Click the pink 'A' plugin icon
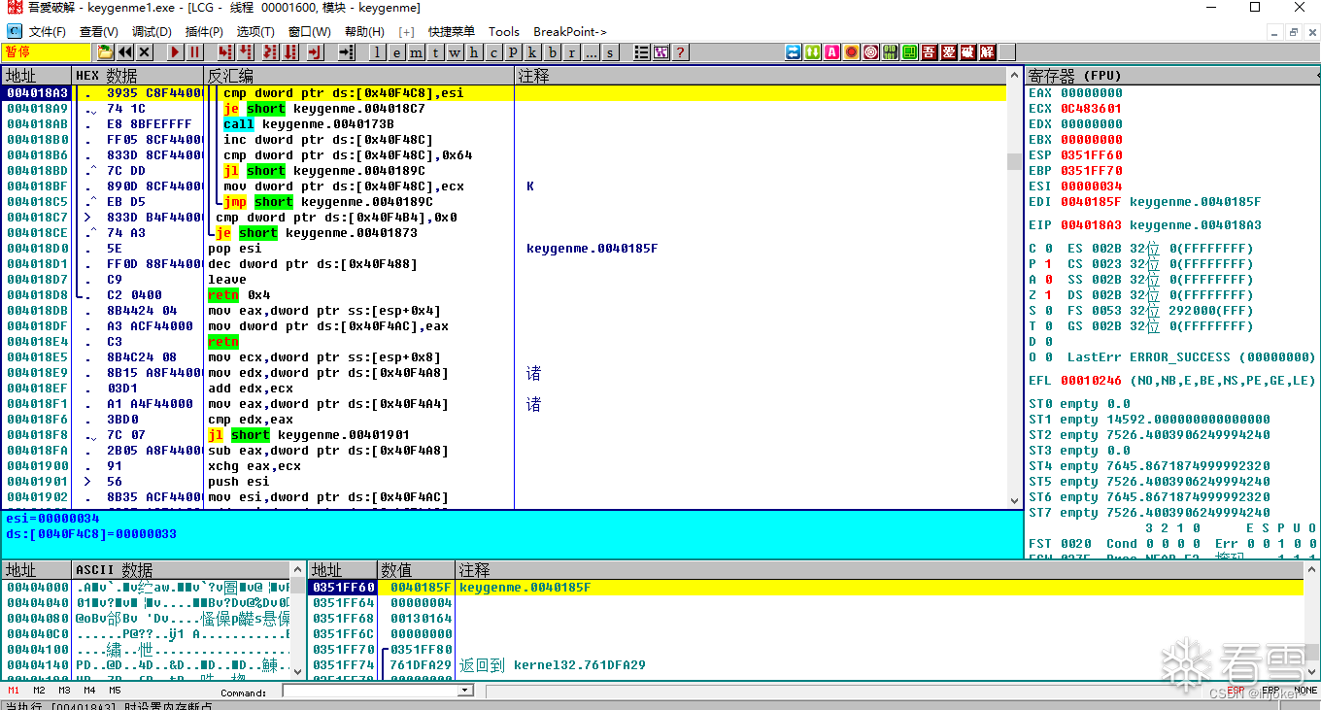Image resolution: width=1321 pixels, height=710 pixels. click(x=832, y=52)
